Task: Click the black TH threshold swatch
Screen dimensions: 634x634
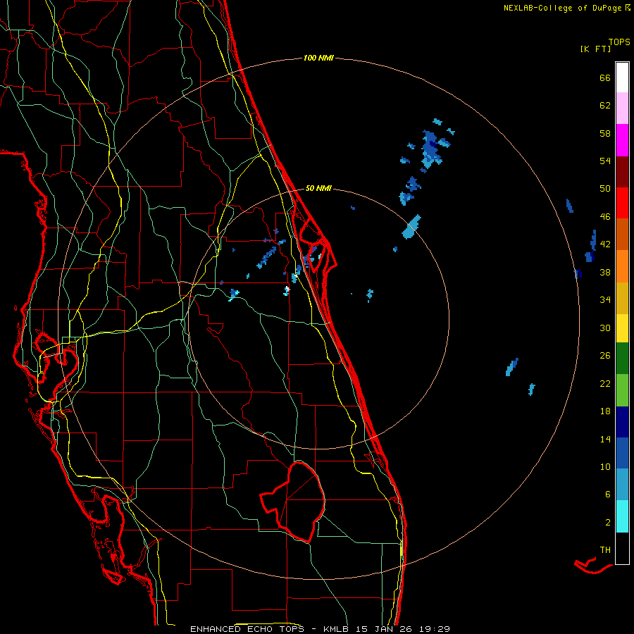Action: (622, 548)
